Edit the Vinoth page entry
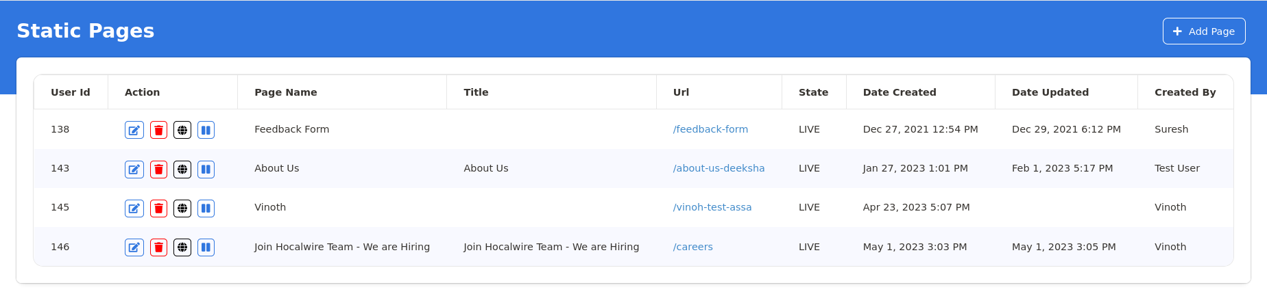The image size is (1267, 296). coord(134,208)
